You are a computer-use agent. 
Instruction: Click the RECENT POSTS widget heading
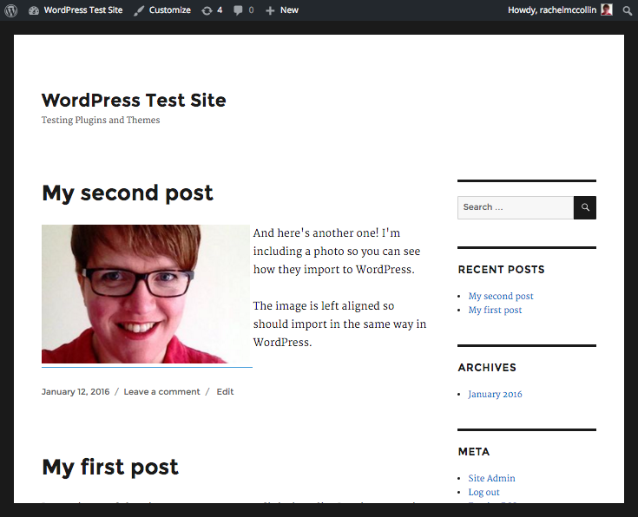click(x=502, y=270)
